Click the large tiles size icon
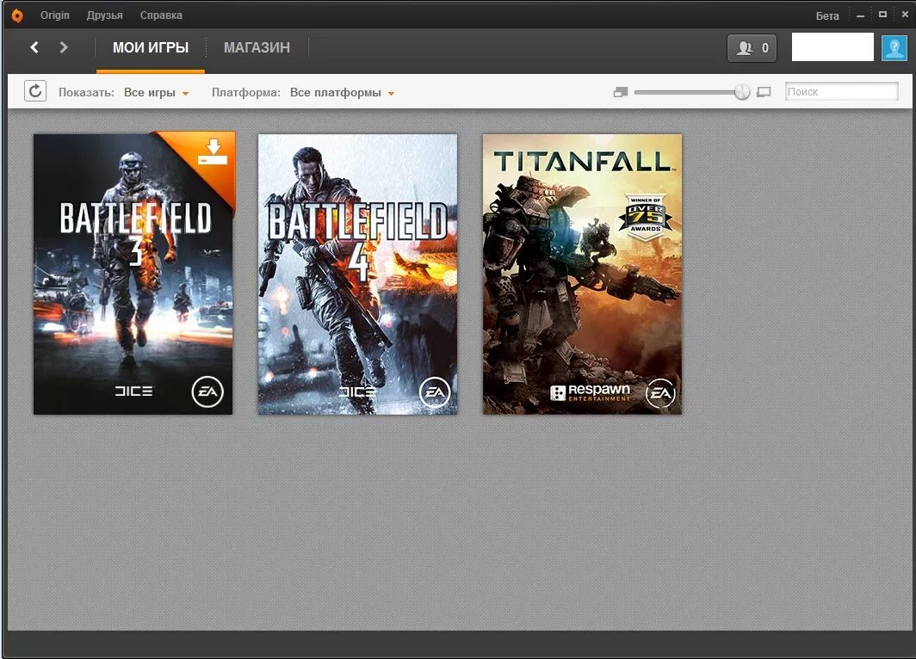Image resolution: width=916 pixels, height=659 pixels. (764, 92)
